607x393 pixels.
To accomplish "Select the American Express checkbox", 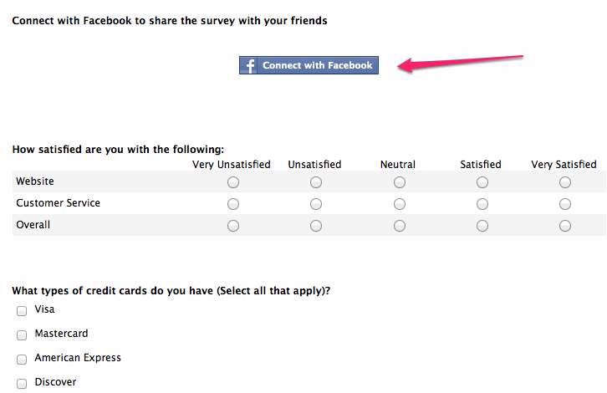I will click(22, 360).
